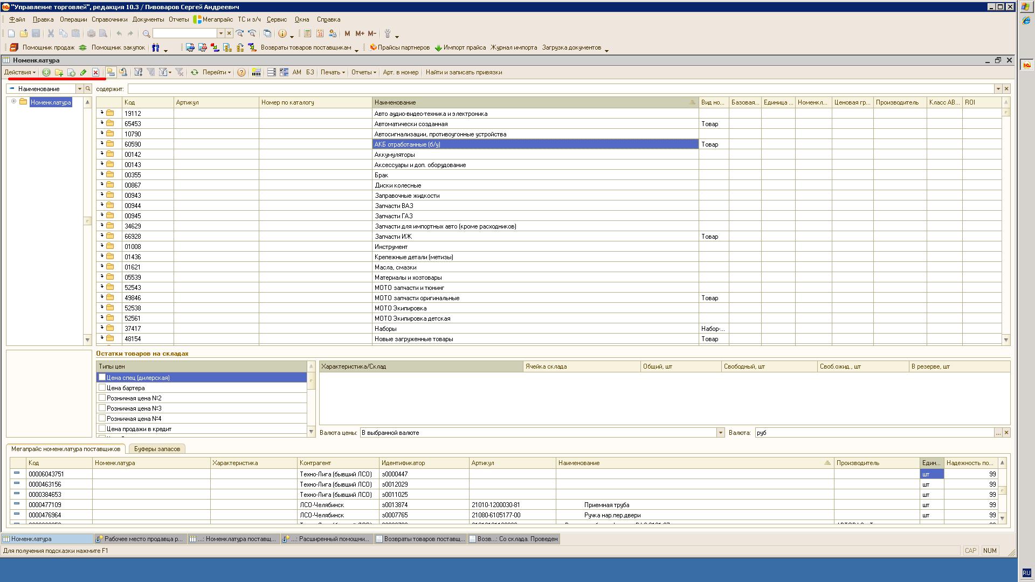
Task: Open the calendar icon in toolbar
Action: [320, 33]
